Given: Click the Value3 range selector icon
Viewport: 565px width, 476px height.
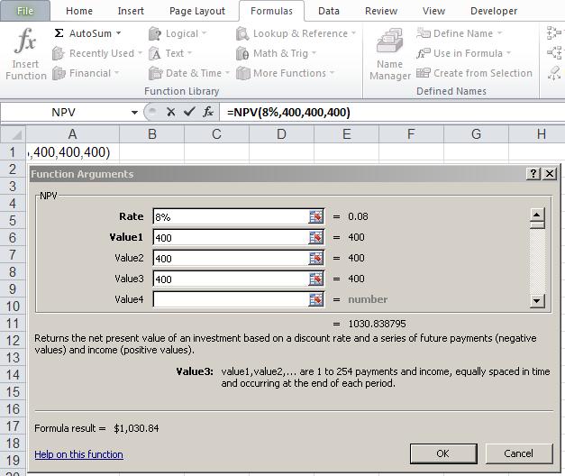Looking at the screenshot, I should [x=316, y=279].
